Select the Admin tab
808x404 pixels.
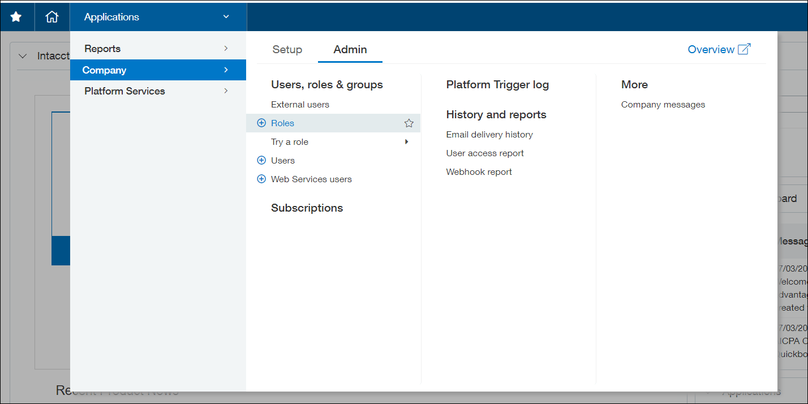click(350, 49)
